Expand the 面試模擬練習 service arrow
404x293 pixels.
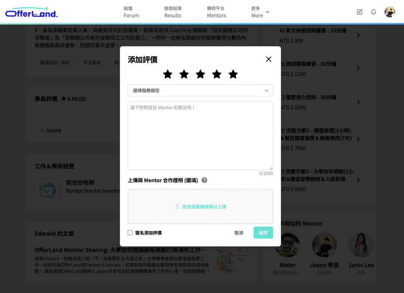point(358,68)
